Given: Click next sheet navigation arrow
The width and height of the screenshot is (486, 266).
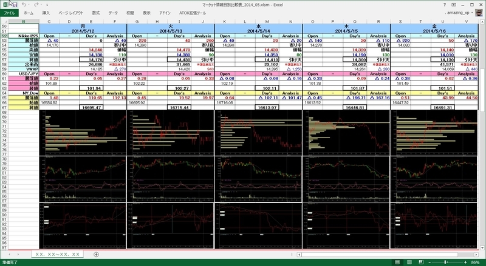Looking at the screenshot, I should click(x=18, y=254).
